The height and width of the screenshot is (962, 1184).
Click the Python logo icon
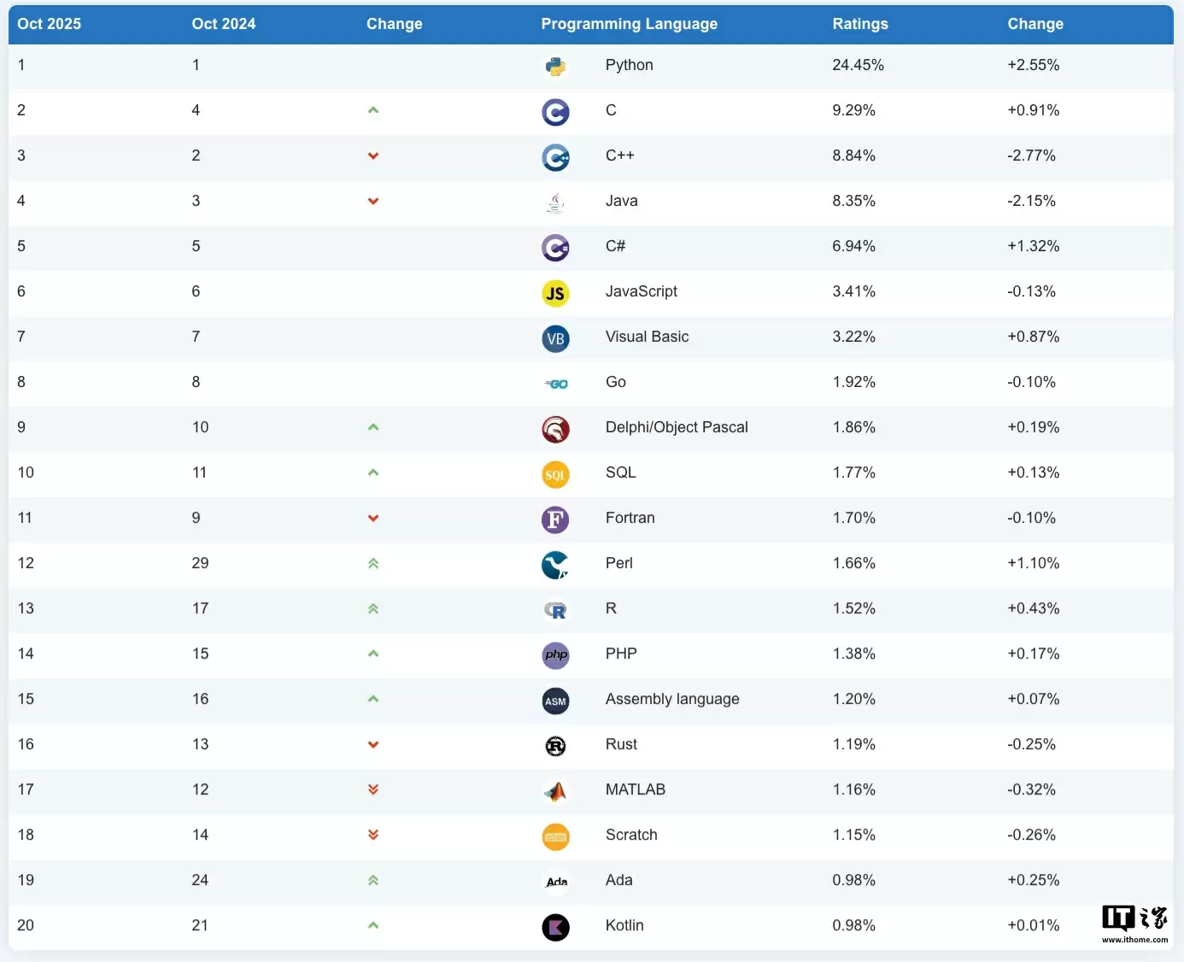555,67
